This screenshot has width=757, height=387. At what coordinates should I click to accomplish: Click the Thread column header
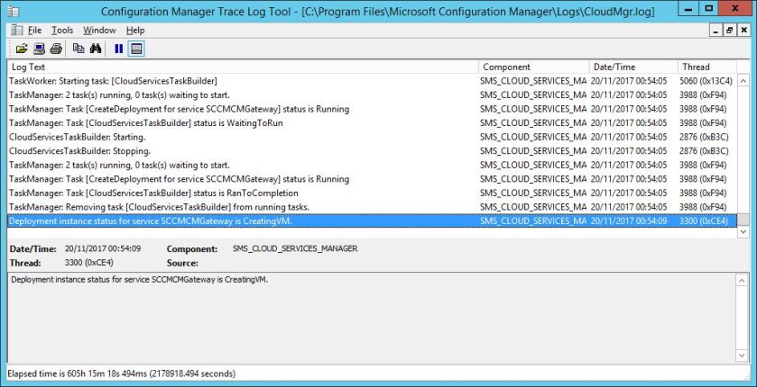coord(707,67)
